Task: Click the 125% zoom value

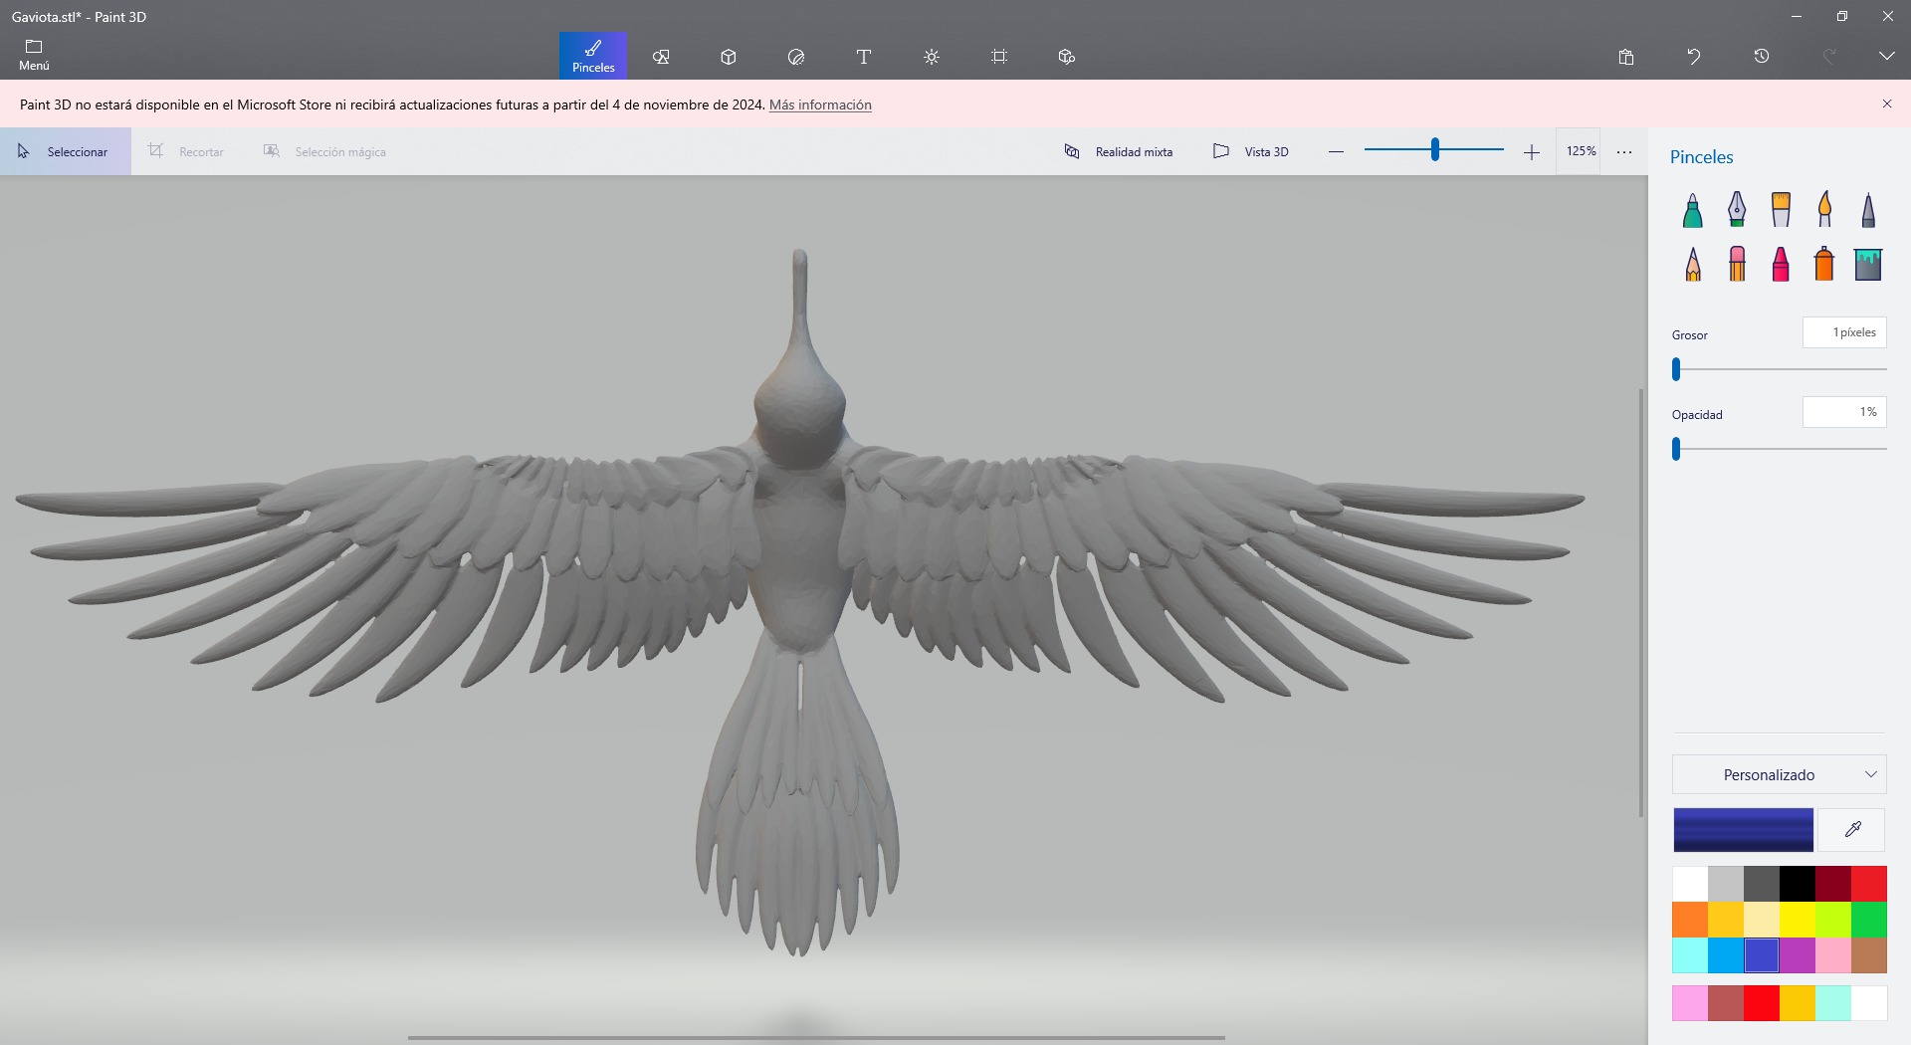Action: [1581, 151]
